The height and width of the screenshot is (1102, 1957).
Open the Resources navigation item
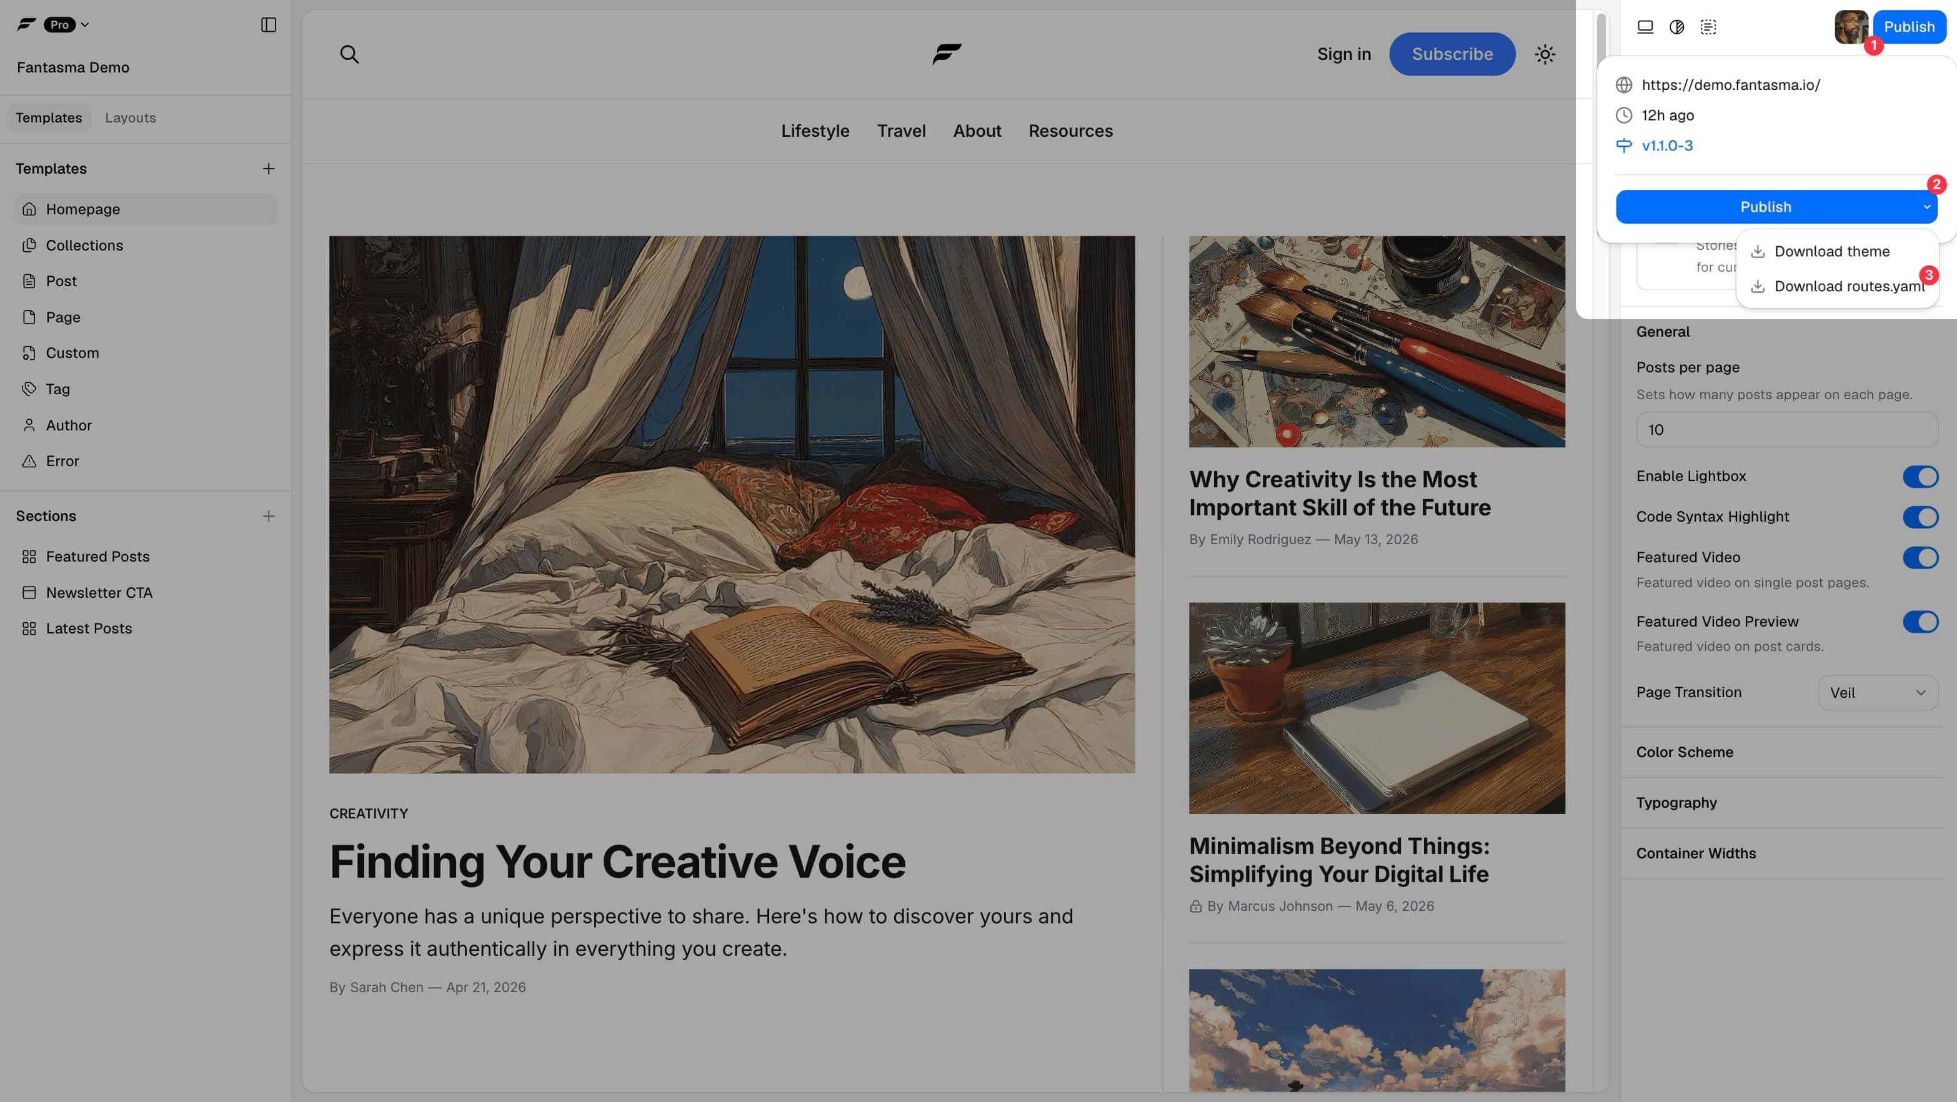coord(1070,131)
